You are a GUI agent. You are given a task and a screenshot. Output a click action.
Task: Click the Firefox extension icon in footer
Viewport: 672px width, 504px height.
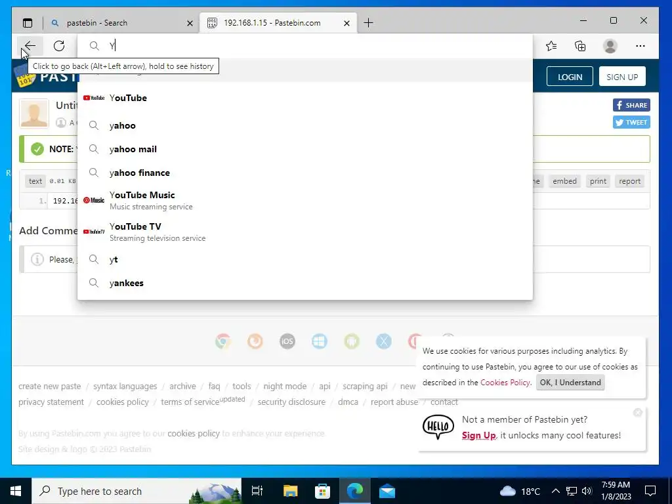point(255,341)
